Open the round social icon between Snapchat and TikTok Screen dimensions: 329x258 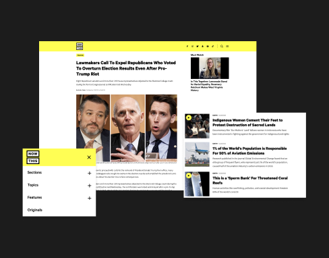click(208, 47)
